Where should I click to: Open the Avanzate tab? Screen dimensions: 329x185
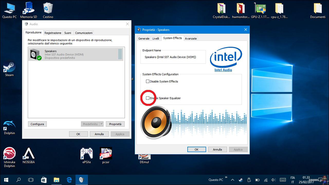click(x=191, y=39)
